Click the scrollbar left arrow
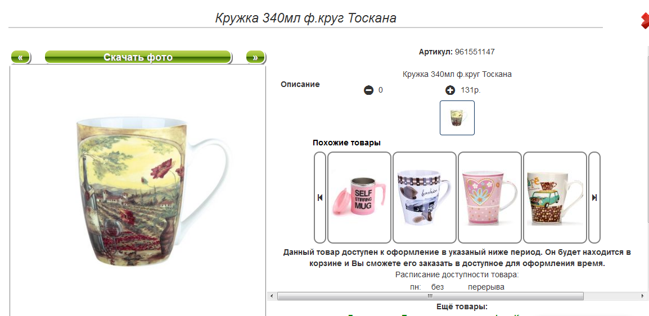Viewport: 649px width, 316px height. (x=271, y=296)
